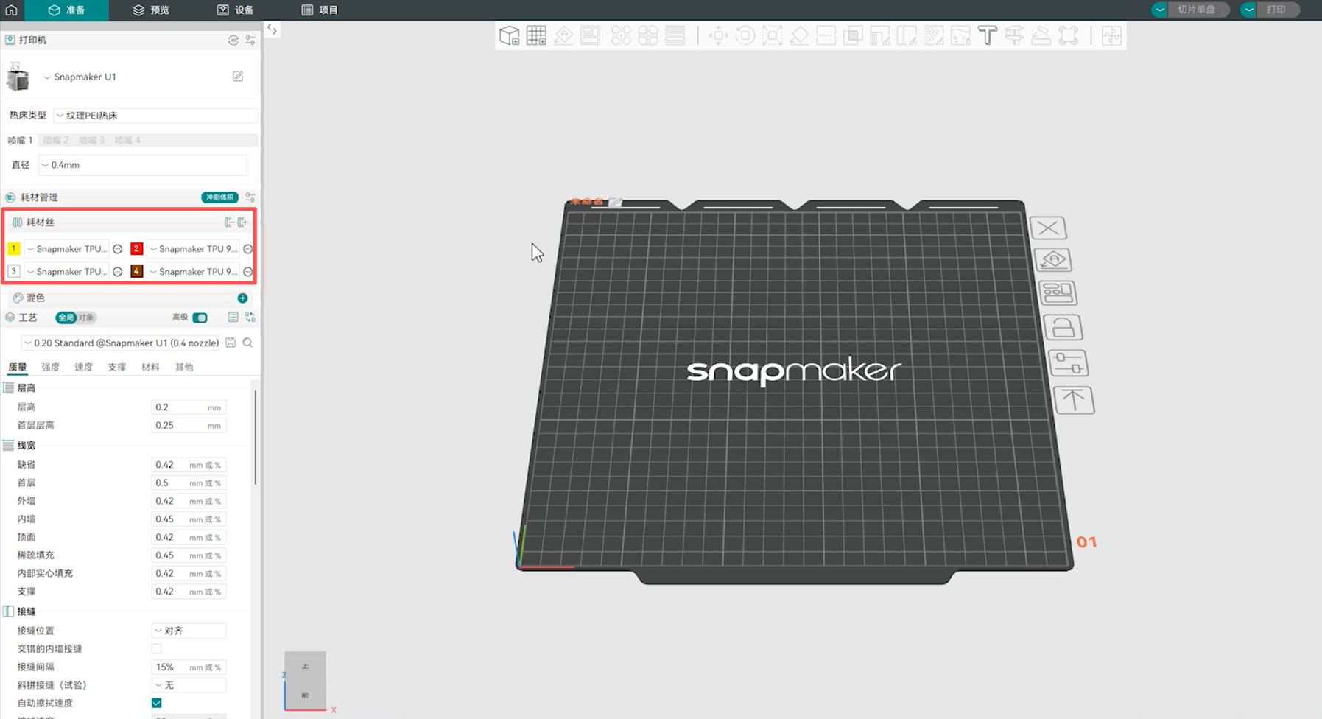Click the plate's arrange objects icon
Image resolution: width=1322 pixels, height=719 pixels.
tap(1058, 293)
